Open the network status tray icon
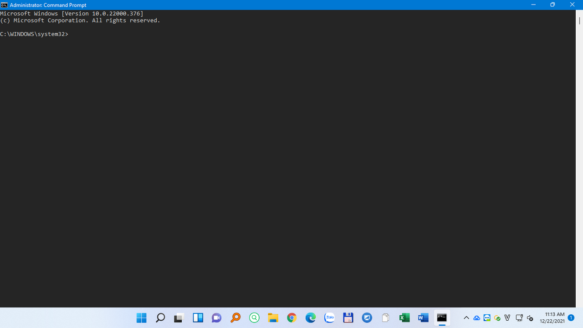 click(x=519, y=318)
